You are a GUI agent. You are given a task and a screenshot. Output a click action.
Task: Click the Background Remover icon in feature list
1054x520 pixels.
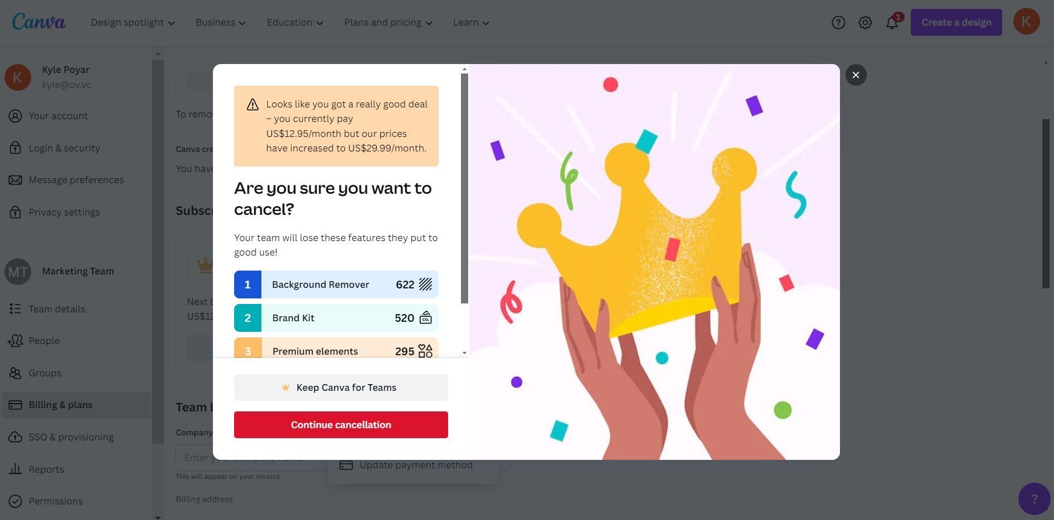point(425,284)
